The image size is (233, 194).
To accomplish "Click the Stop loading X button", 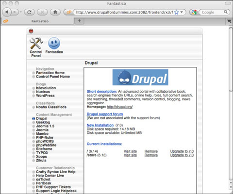I will pos(42,12).
